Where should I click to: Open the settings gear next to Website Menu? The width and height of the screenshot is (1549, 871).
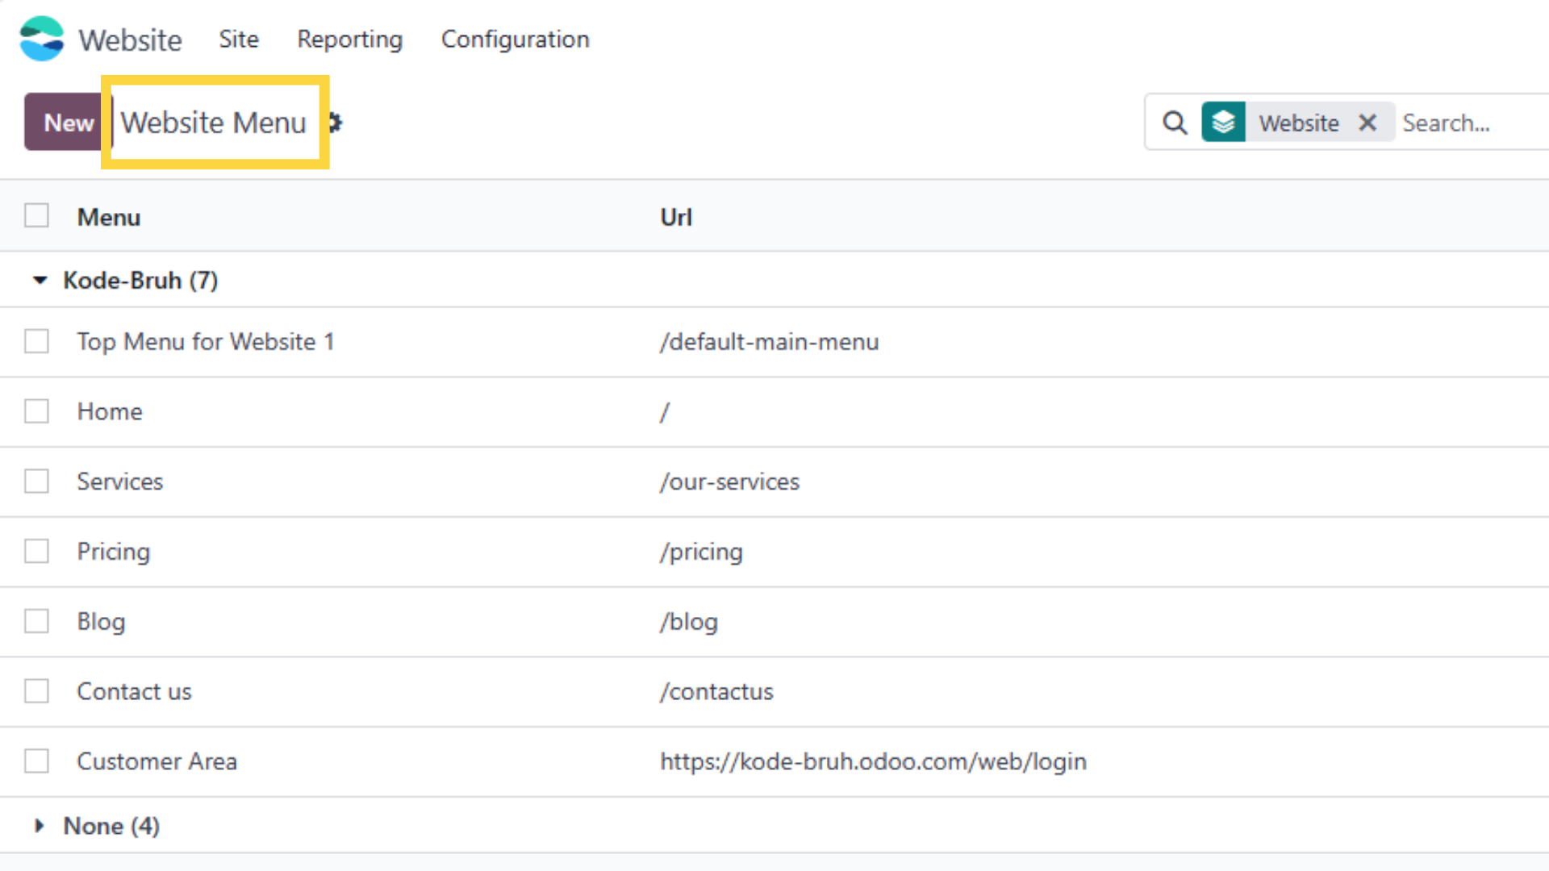[336, 123]
